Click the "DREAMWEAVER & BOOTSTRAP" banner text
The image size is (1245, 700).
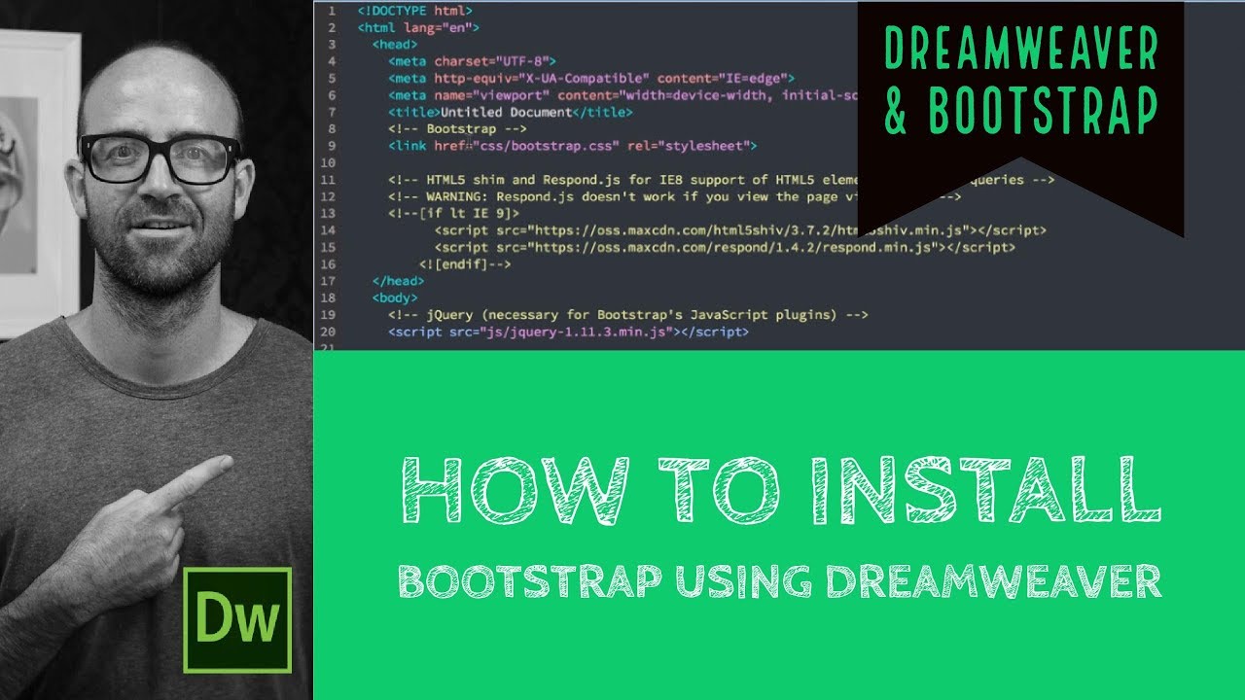click(1020, 80)
